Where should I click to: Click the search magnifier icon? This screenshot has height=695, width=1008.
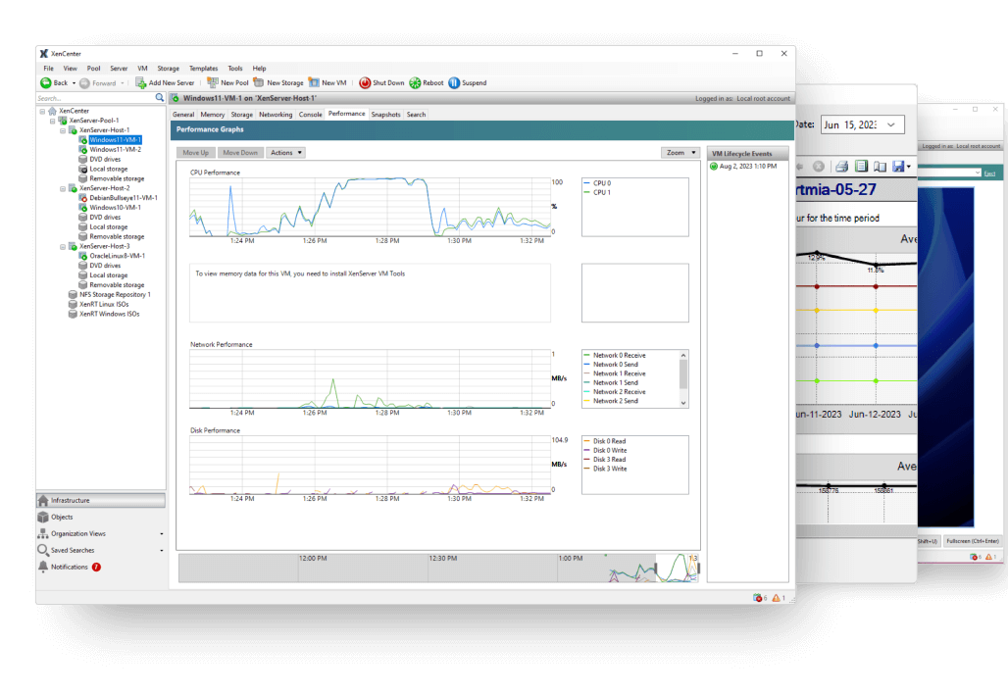coord(160,98)
